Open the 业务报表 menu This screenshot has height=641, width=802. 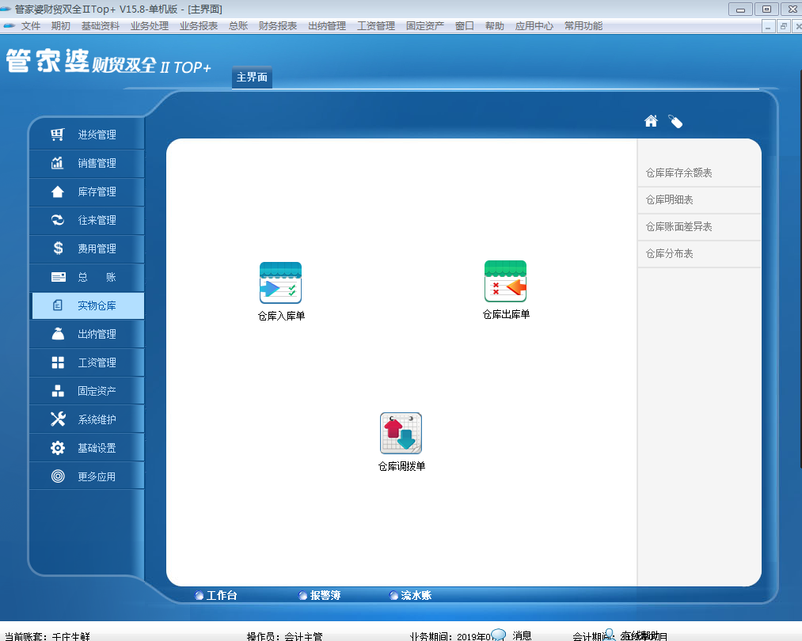(x=199, y=25)
